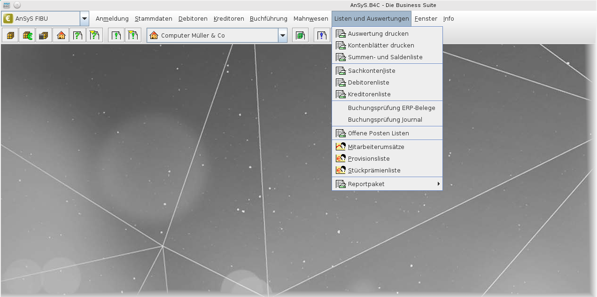Expand the Reportpaket submenu
Image resolution: width=597 pixels, height=297 pixels.
point(387,184)
